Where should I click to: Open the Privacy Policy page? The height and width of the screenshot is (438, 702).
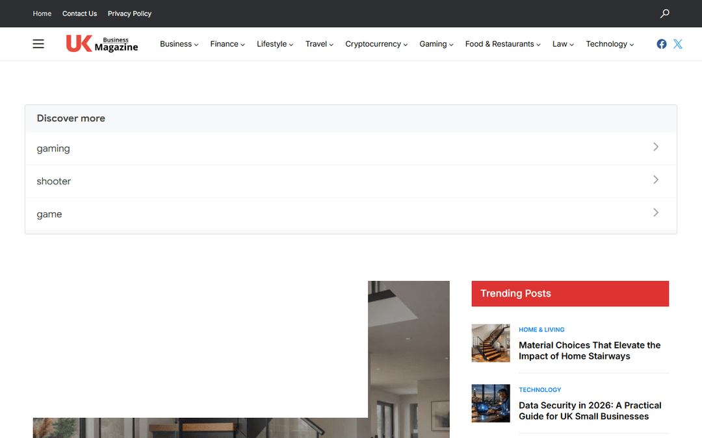[x=129, y=14]
